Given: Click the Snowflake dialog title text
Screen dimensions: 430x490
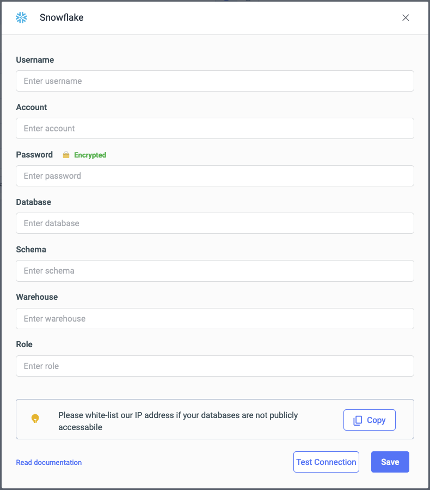Looking at the screenshot, I should (x=62, y=17).
